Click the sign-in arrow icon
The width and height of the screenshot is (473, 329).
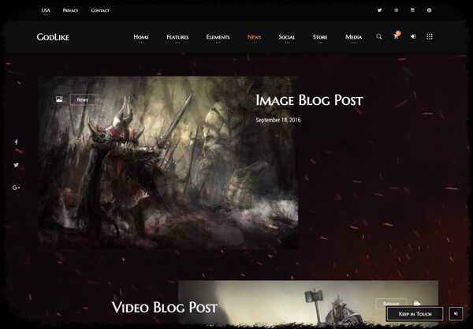pyautogui.click(x=413, y=36)
